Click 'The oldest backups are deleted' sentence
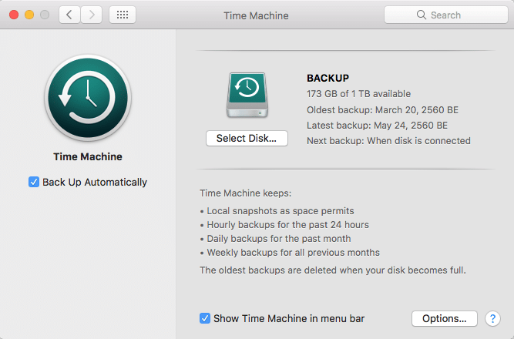 point(333,270)
